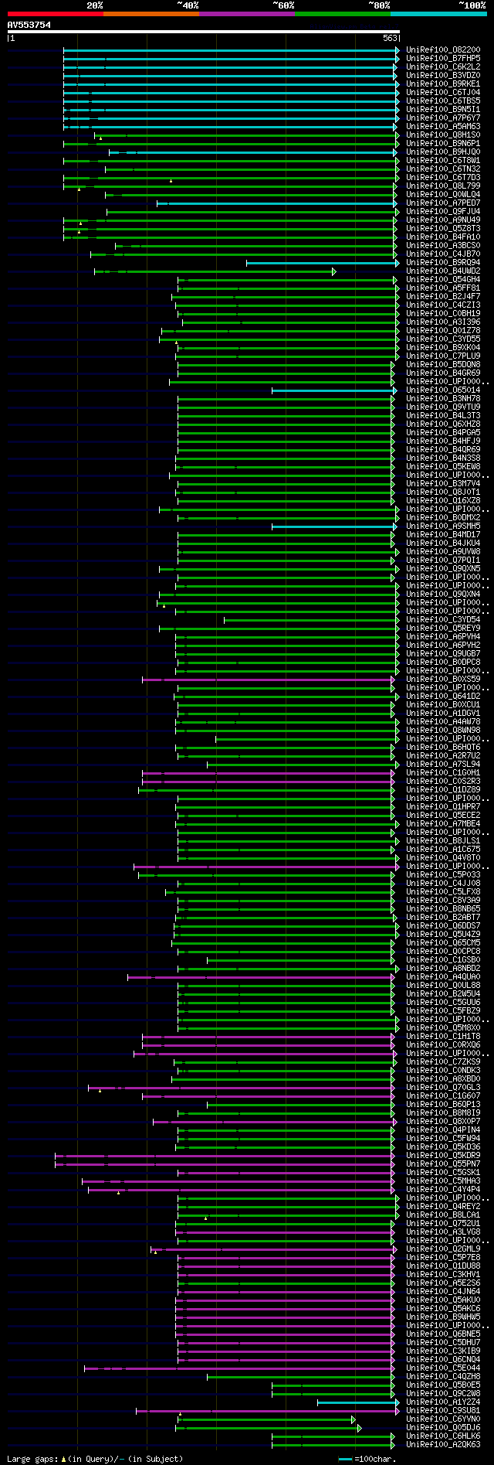This screenshot has height=1465, width=494.
Task: Select hit label UniRef100_A5AM63
Action: point(444,127)
